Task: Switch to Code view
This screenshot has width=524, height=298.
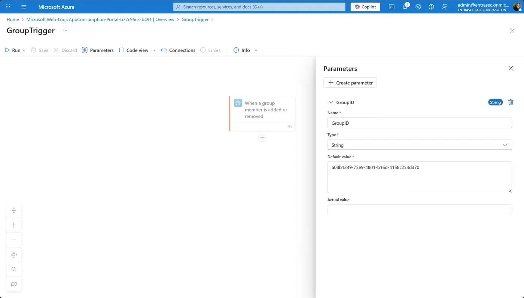Action: click(x=134, y=50)
